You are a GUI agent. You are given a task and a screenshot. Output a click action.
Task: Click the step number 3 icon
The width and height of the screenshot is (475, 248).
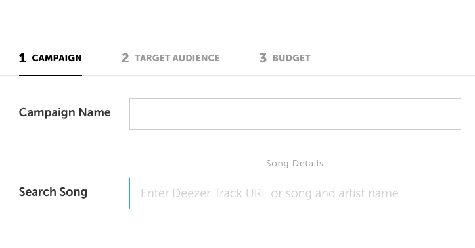263,58
